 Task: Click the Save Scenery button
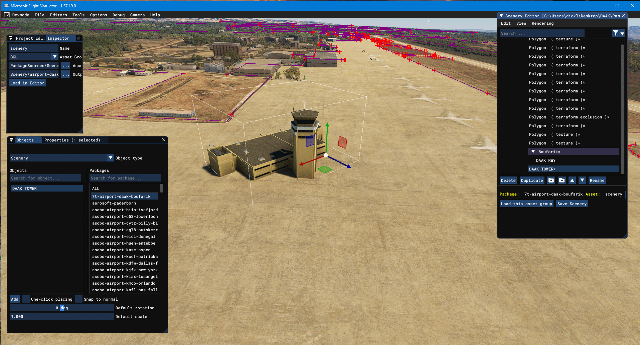coord(572,204)
